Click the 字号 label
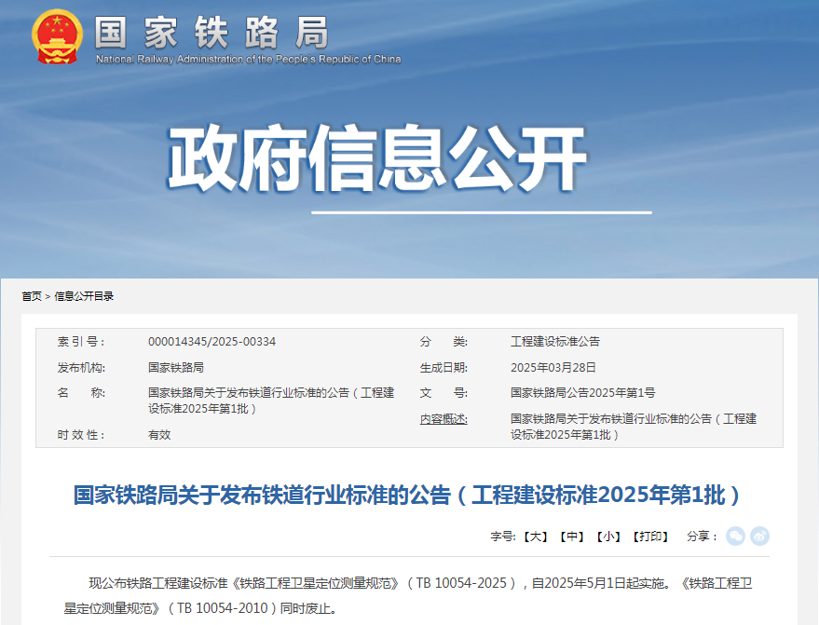 click(503, 537)
